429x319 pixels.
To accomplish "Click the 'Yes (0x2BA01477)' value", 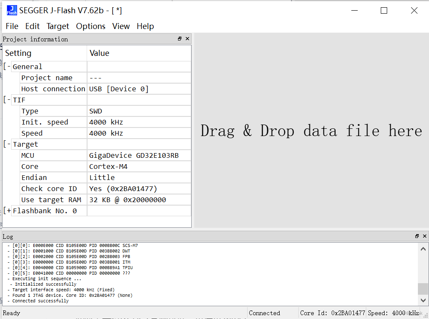I will 139,188.
